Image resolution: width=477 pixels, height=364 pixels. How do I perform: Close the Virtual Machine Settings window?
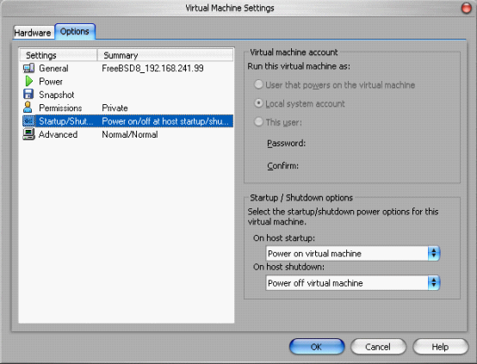coord(466,8)
